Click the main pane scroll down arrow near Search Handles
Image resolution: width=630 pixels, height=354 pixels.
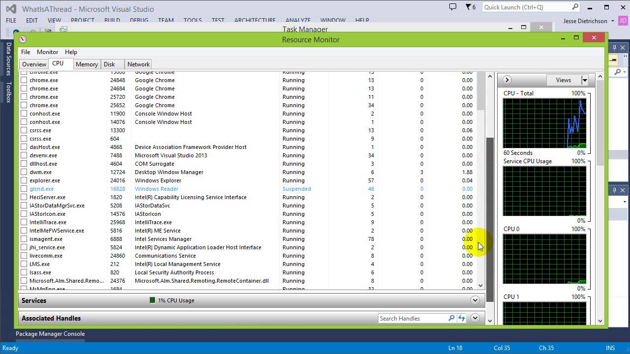tap(490, 321)
